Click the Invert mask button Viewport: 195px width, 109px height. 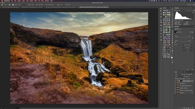coord(188,50)
